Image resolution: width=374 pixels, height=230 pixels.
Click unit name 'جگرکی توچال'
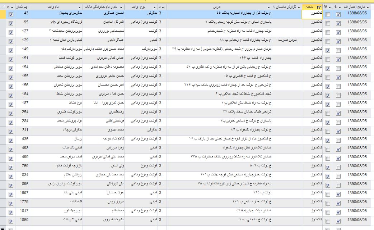[x=73, y=130]
